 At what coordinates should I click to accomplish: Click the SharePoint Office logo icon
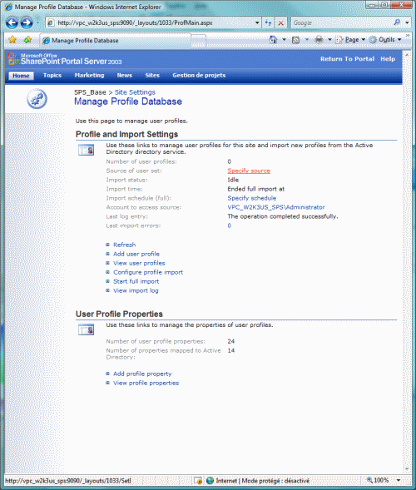[14, 59]
